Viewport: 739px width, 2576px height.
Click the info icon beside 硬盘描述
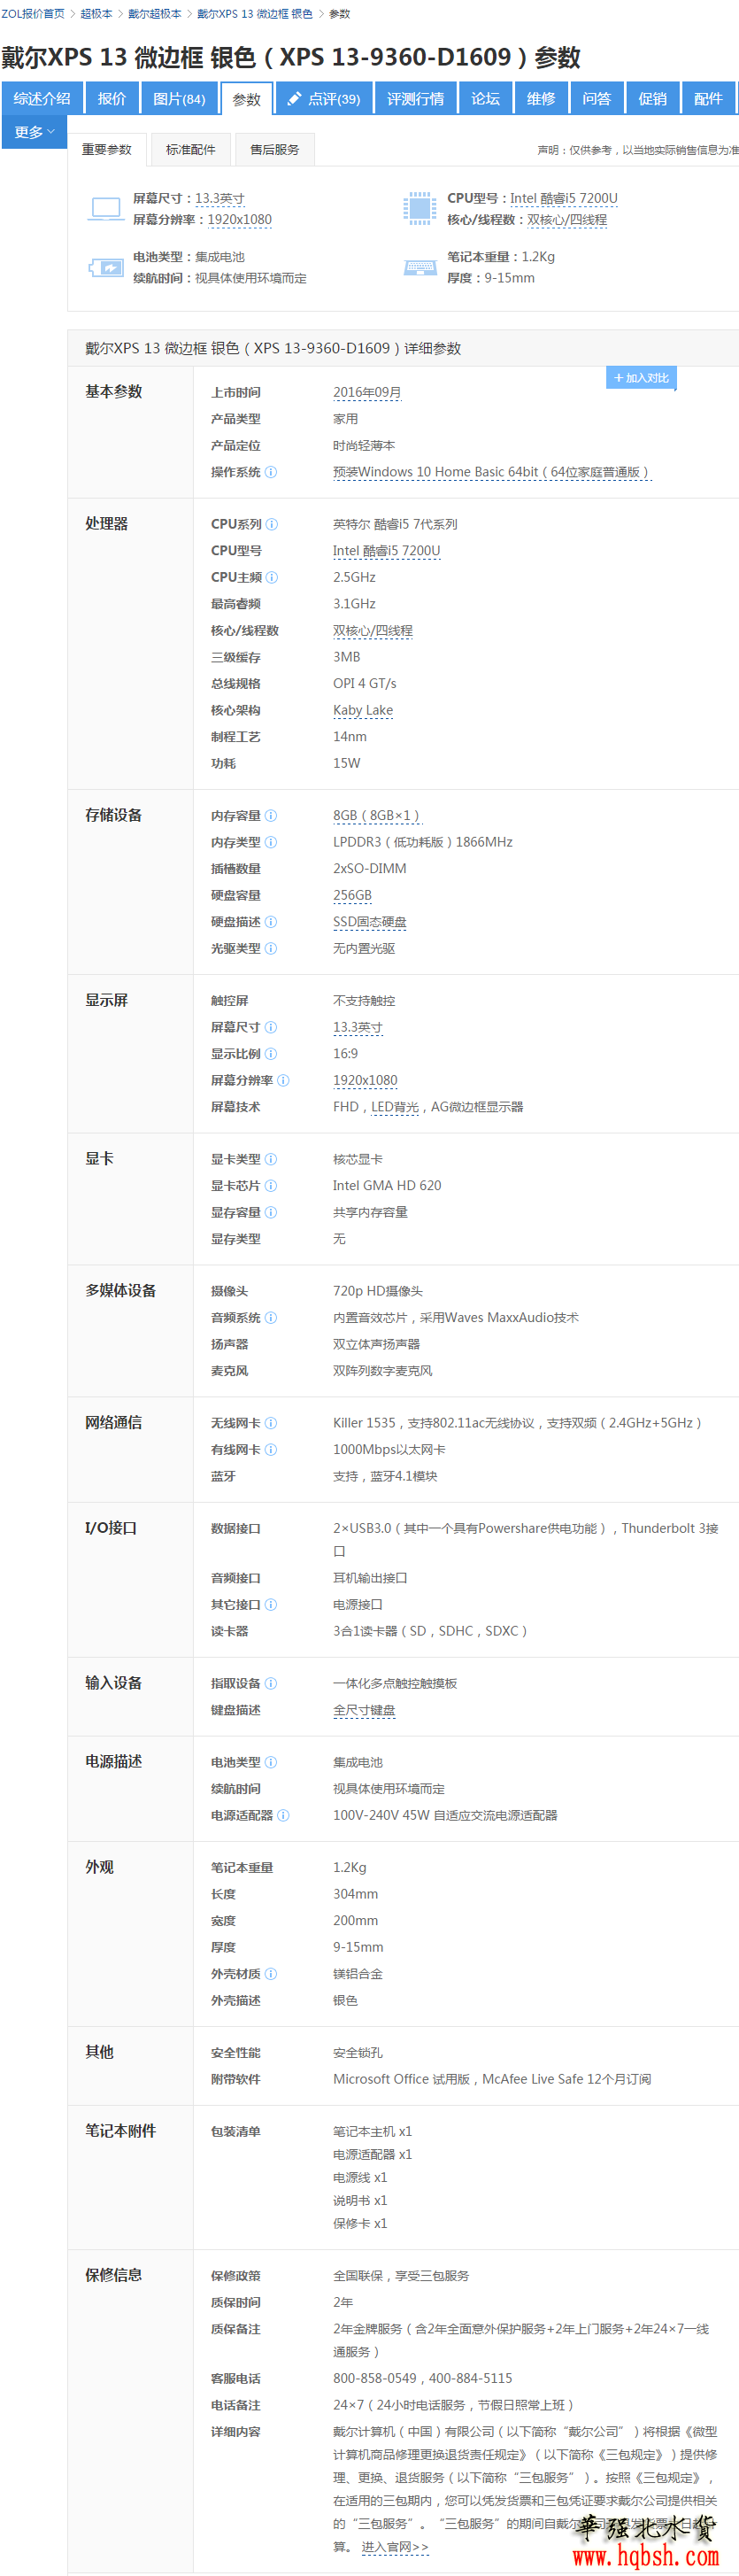(x=271, y=922)
